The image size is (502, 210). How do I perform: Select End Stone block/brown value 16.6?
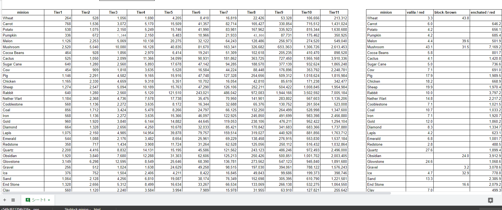[452, 184]
